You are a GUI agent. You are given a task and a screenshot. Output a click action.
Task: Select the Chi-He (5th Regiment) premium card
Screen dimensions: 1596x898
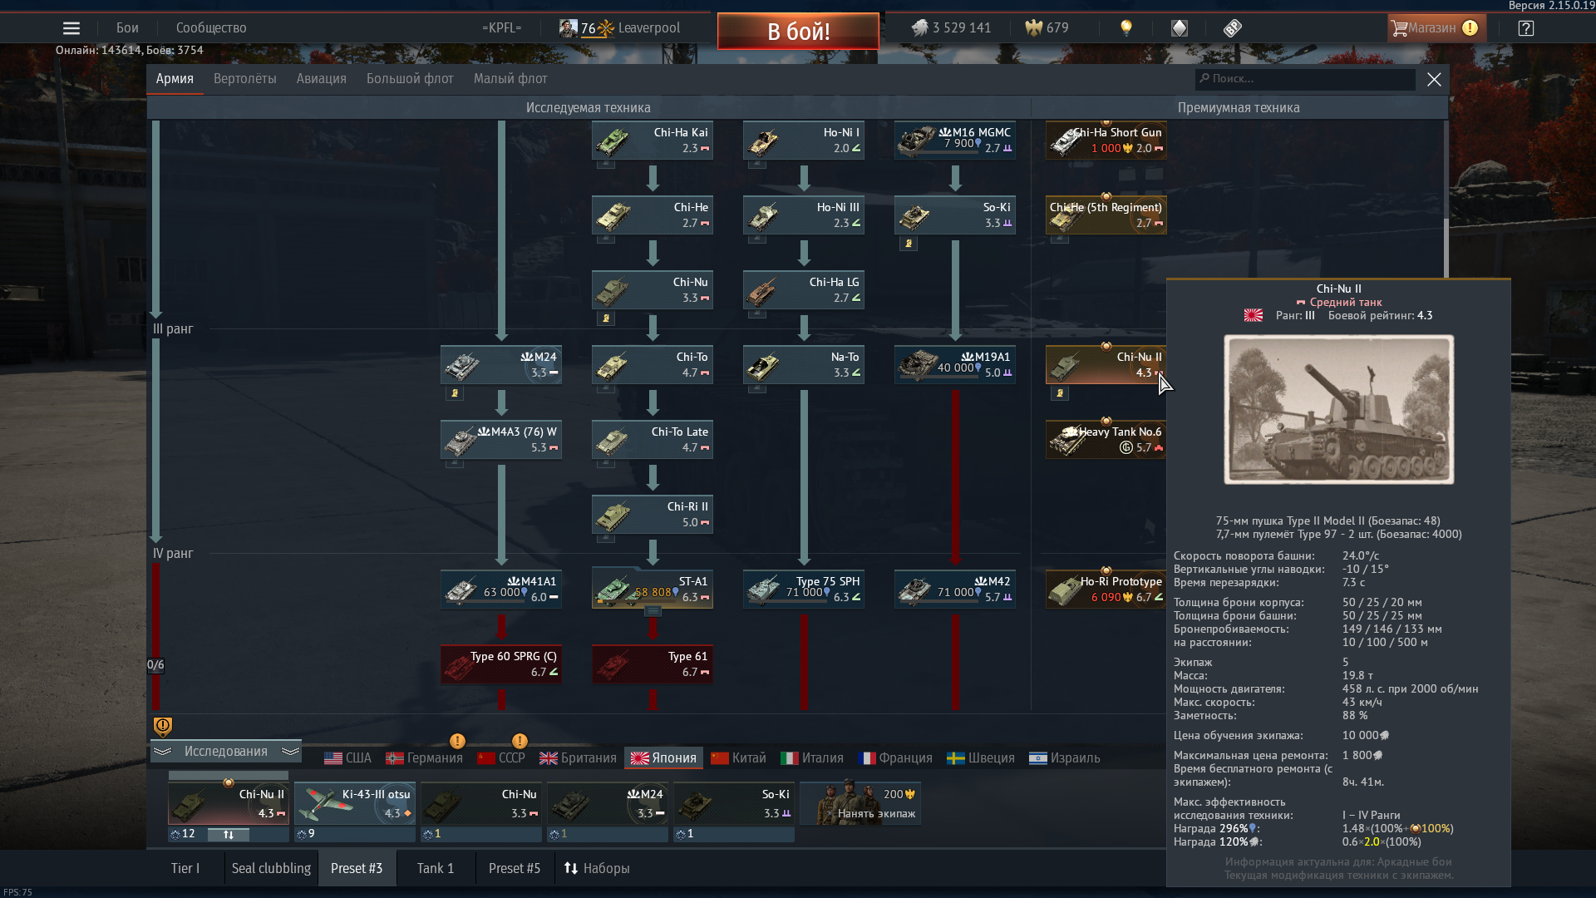1106,215
